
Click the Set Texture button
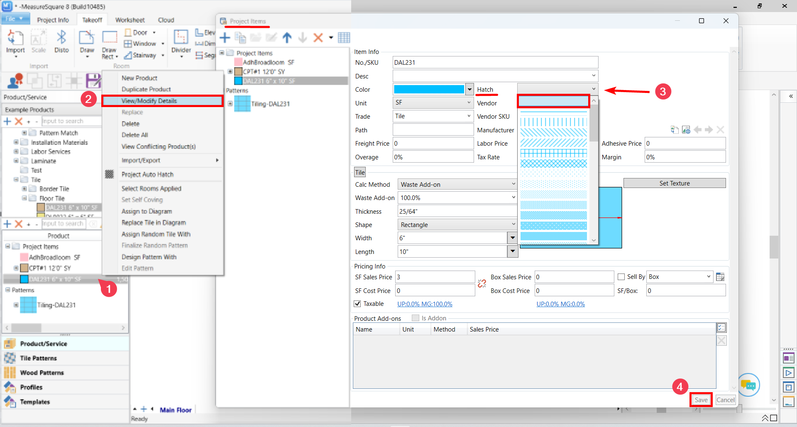pos(675,183)
